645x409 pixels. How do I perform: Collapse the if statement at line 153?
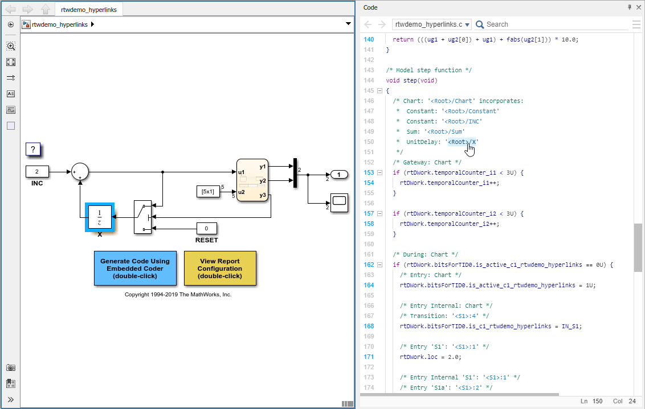[379, 172]
